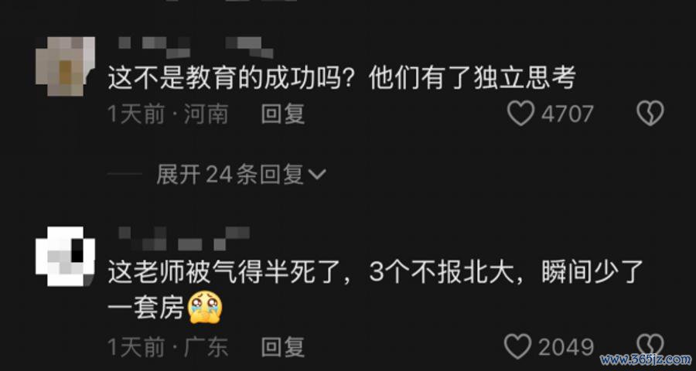Like the 河南 comment with the heart icon
The width and height of the screenshot is (696, 371).
(520, 114)
